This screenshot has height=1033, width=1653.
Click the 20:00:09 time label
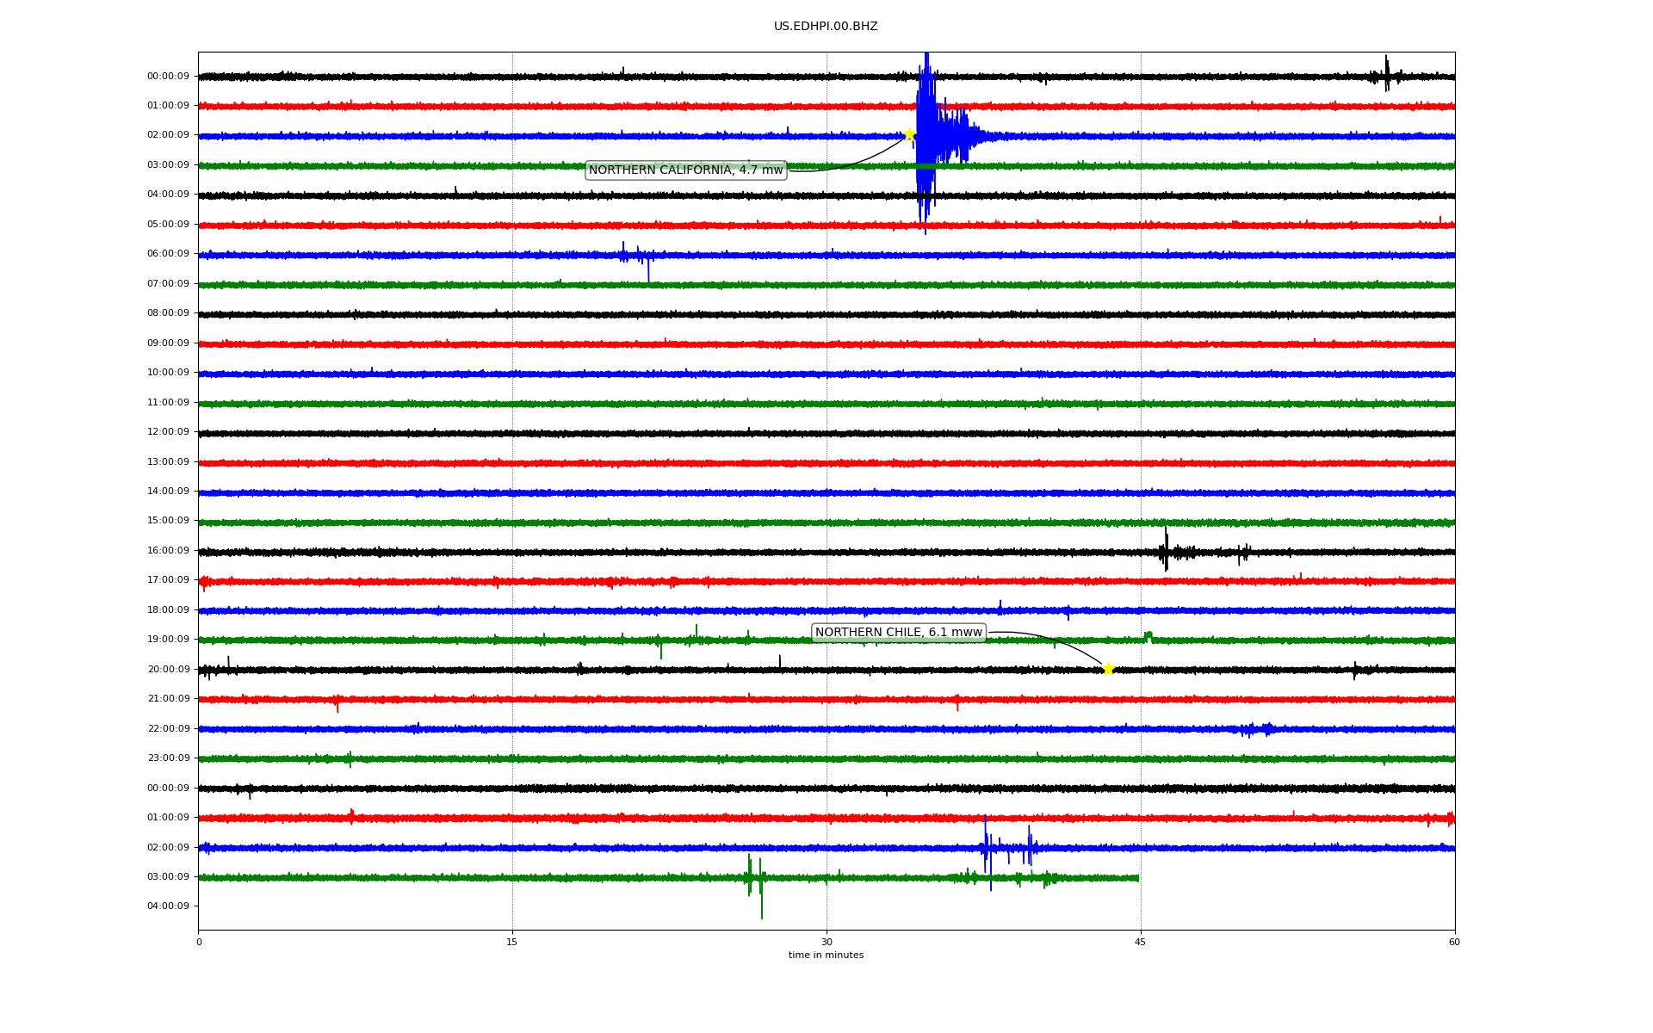(168, 670)
